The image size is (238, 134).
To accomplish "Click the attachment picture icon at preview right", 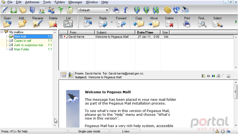I will [x=203, y=76].
